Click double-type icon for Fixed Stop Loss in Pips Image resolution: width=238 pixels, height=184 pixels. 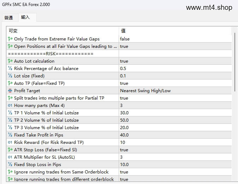point(10,164)
